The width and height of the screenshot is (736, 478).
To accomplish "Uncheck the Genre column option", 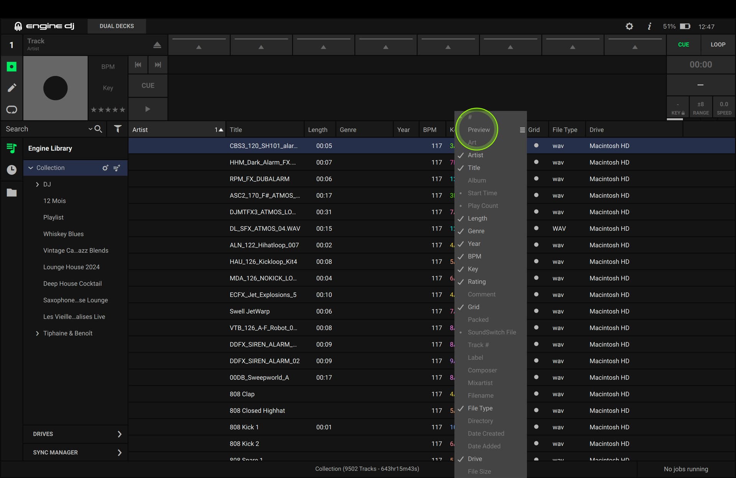I will tap(476, 231).
